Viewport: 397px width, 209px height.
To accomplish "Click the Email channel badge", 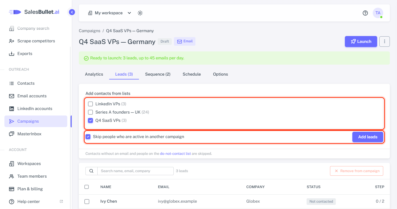I will click(x=185, y=42).
